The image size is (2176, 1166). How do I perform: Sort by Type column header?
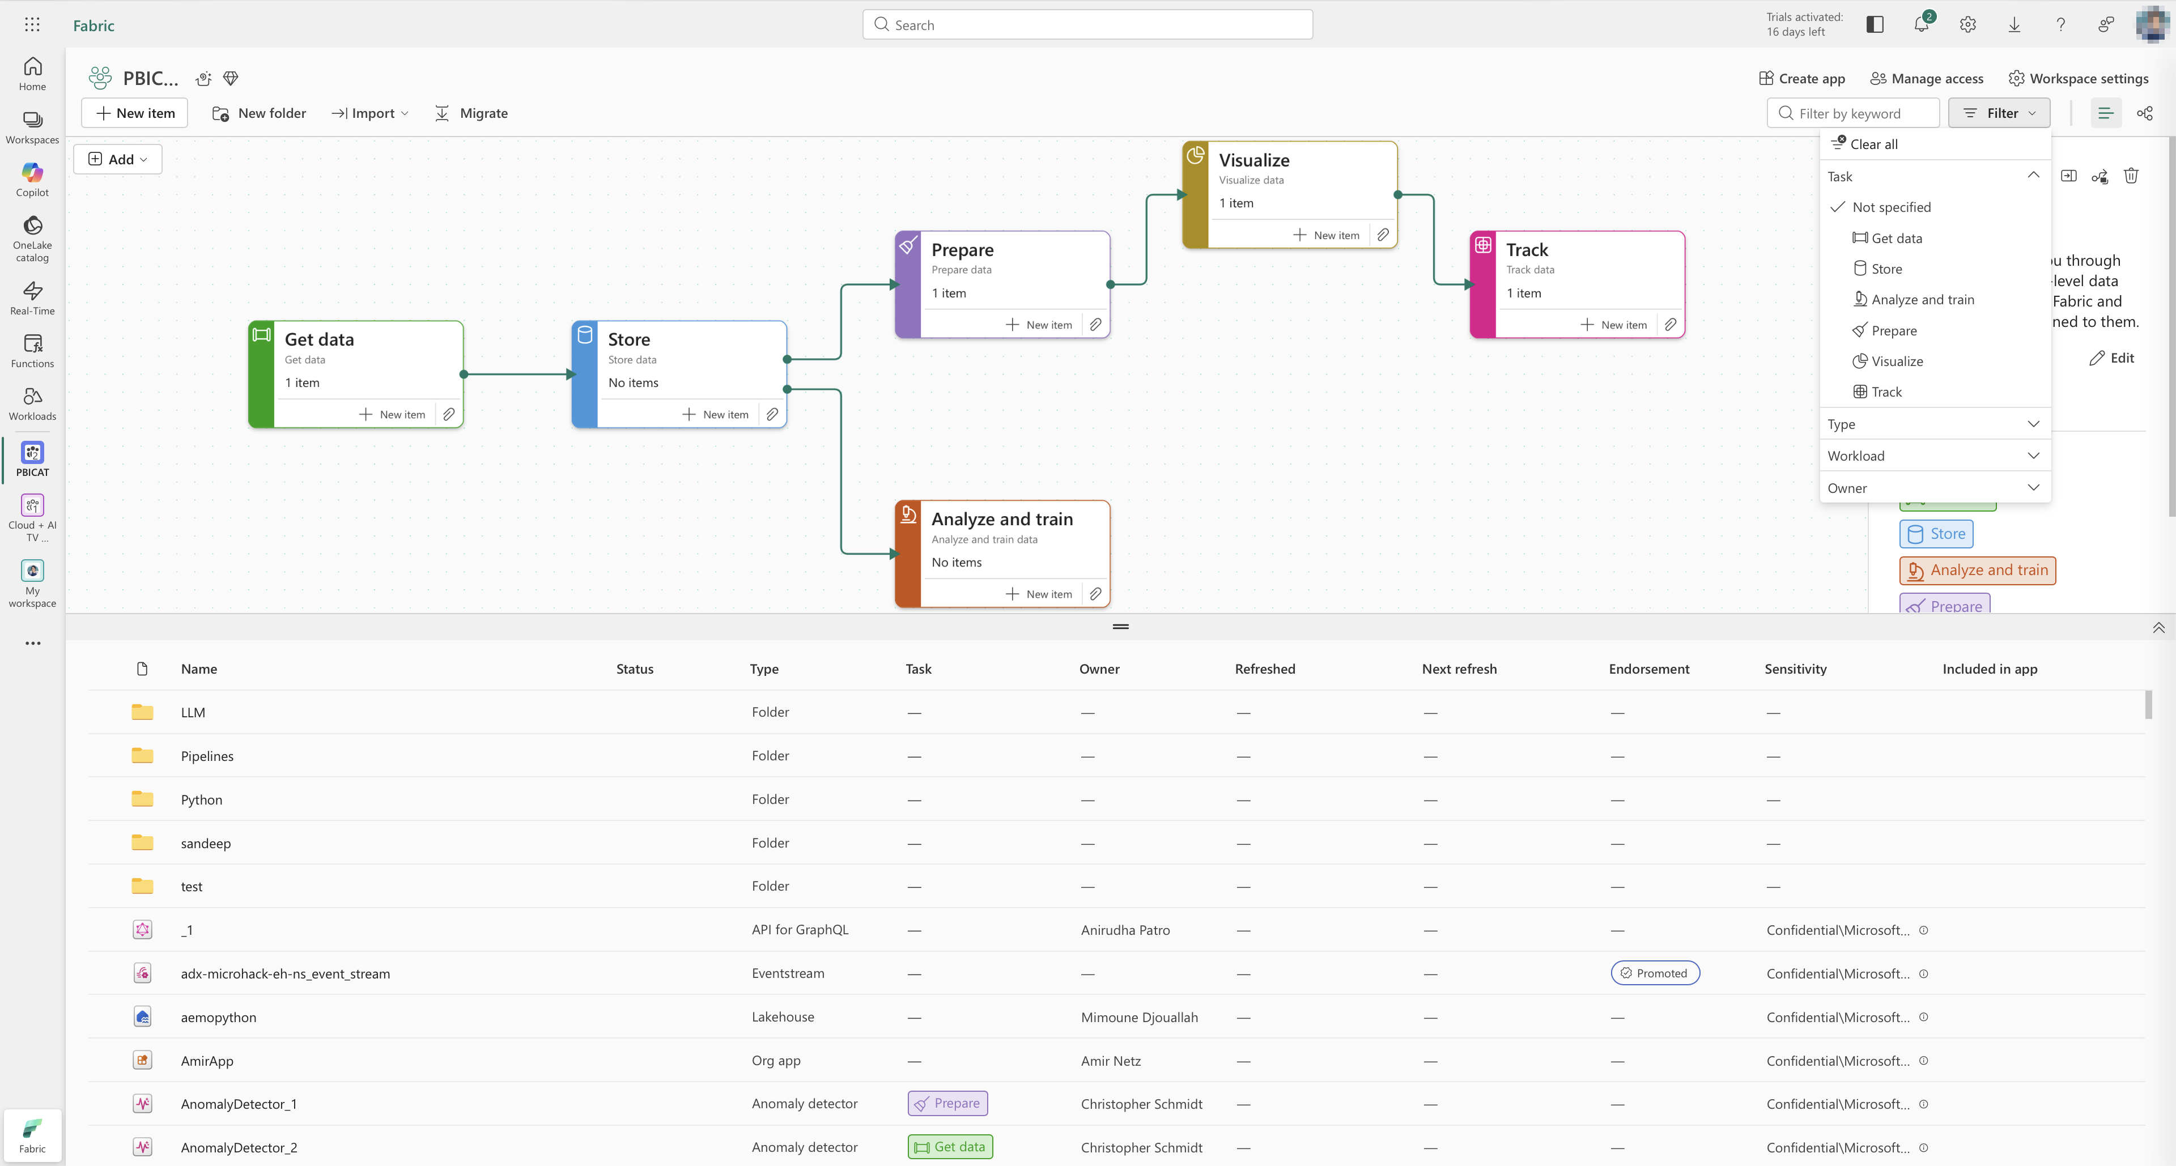764,669
